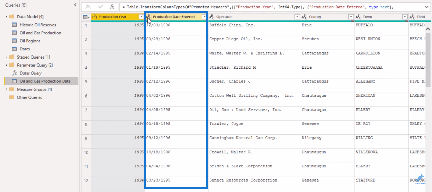This screenshot has height=192, width=432.
Task: Click Production Date Entered data type icon
Action: coord(148,17)
